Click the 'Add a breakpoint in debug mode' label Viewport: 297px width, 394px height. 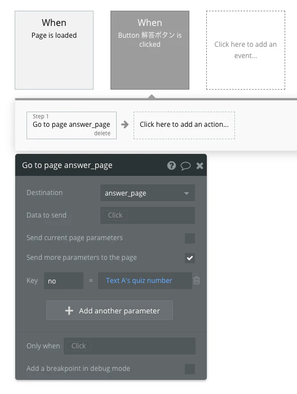[78, 369]
